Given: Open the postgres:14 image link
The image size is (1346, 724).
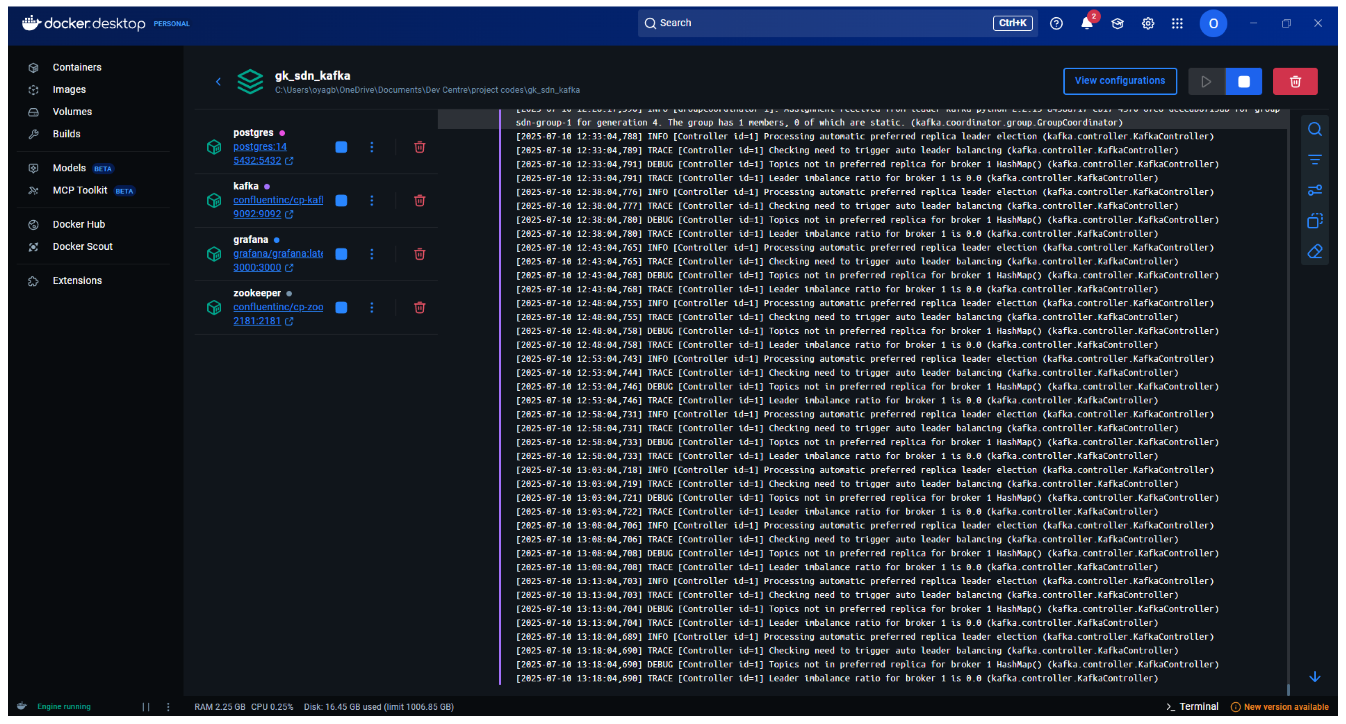Looking at the screenshot, I should tap(260, 147).
